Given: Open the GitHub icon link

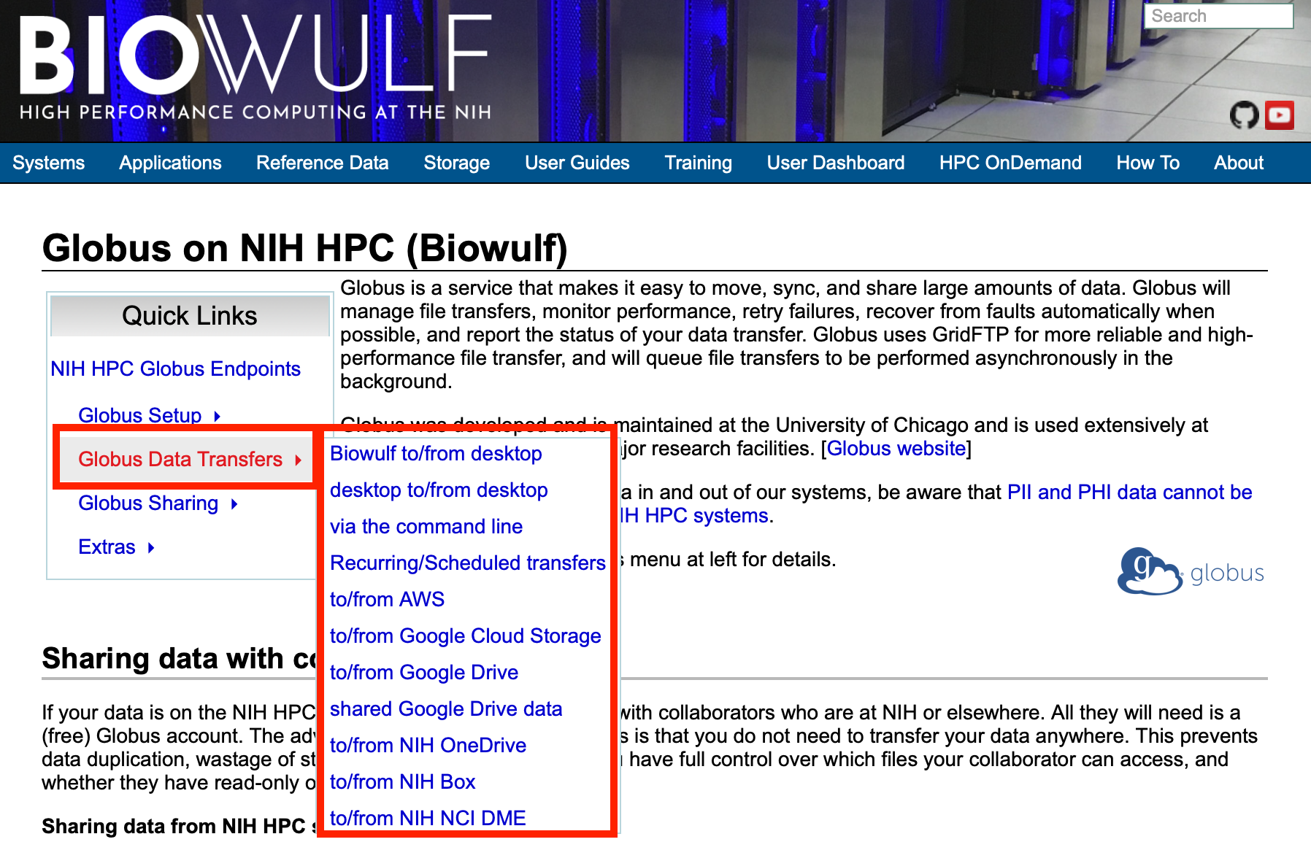Looking at the screenshot, I should (1244, 115).
